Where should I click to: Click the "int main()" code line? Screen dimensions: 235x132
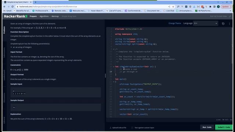tap(121, 79)
